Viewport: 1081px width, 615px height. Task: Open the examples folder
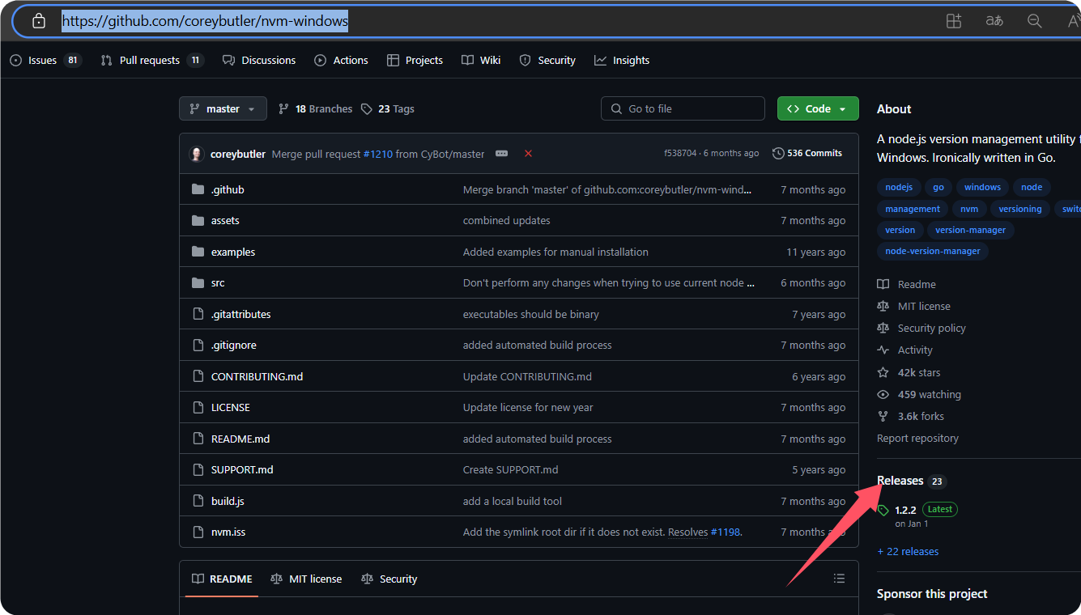point(233,252)
